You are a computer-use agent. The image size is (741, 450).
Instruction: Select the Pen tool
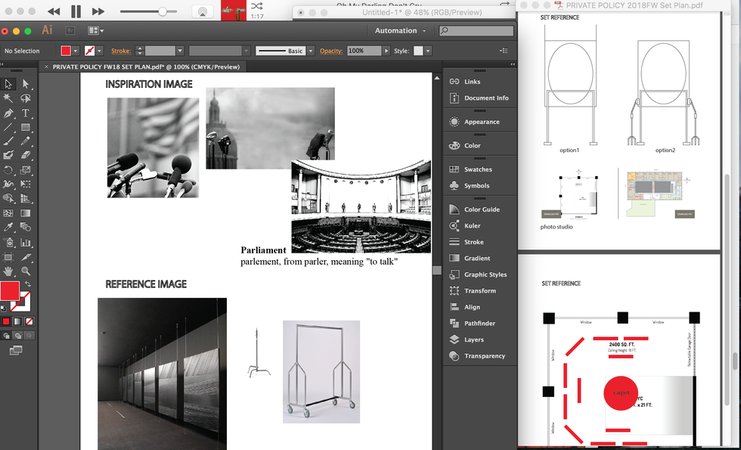tap(9, 113)
